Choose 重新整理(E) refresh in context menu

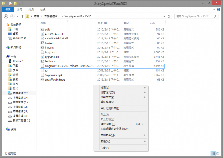coord(120,102)
